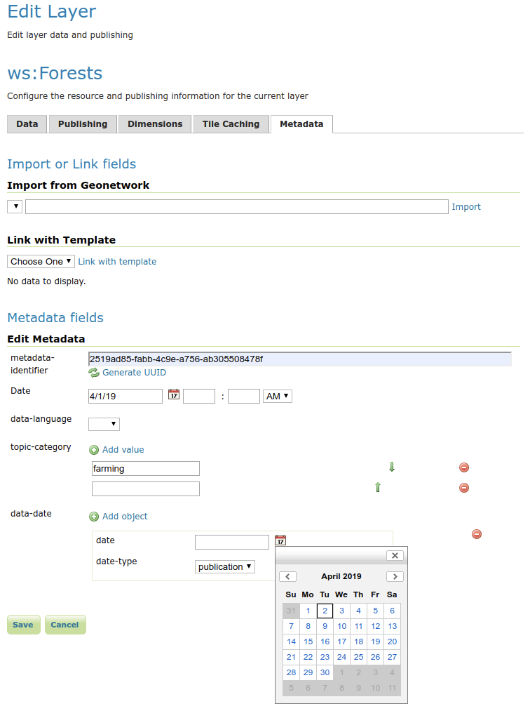Advance calendar to next month

click(395, 576)
